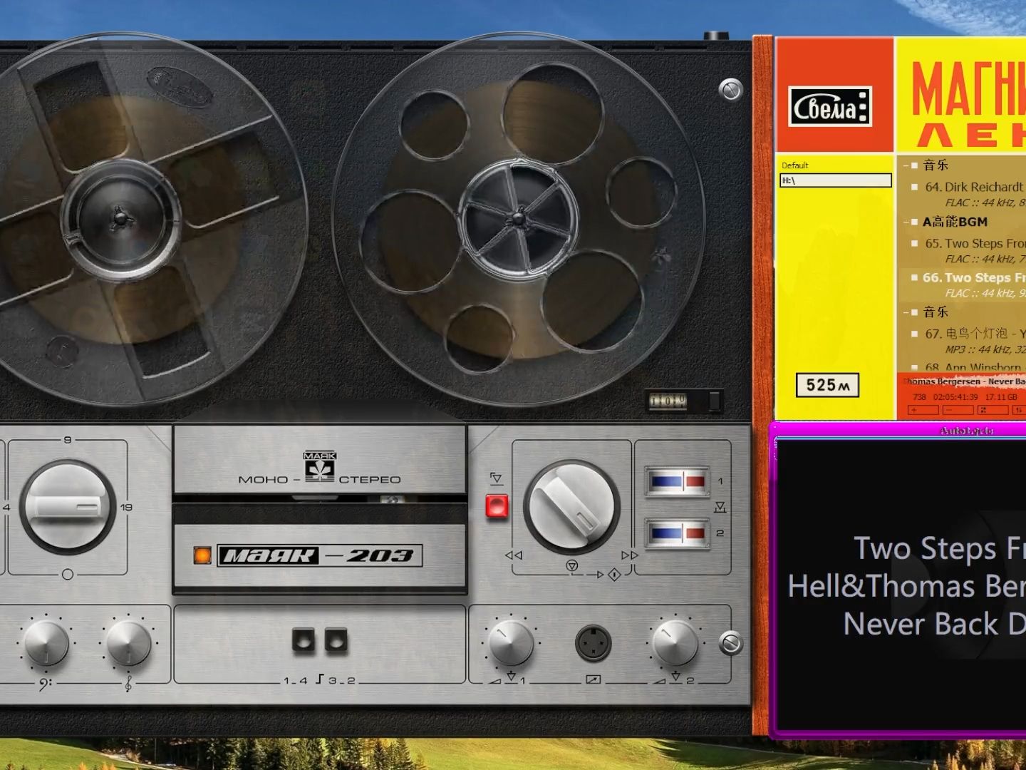Collapse the first 音乐 playlist group
Screen dimensions: 1026x770
pos(906,165)
